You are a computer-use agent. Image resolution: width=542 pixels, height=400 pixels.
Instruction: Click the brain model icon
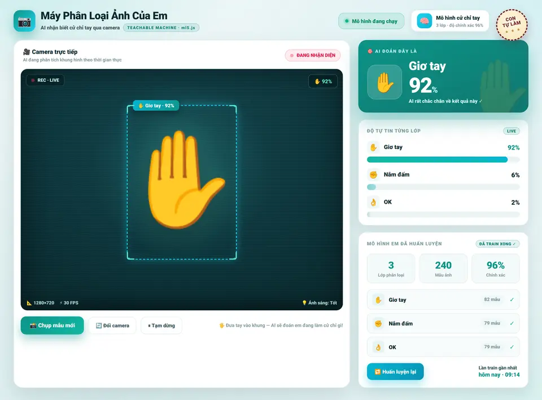click(x=424, y=21)
